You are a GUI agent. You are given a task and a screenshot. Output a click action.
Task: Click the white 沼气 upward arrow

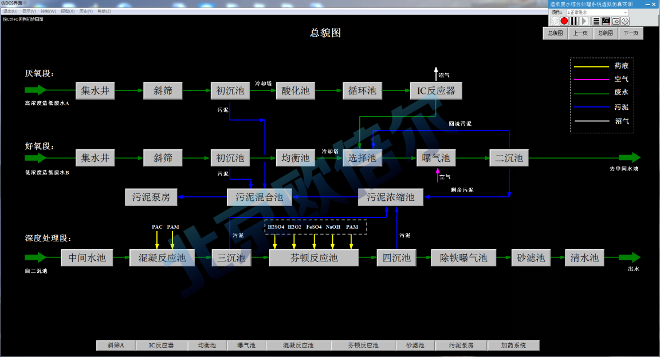point(436,74)
